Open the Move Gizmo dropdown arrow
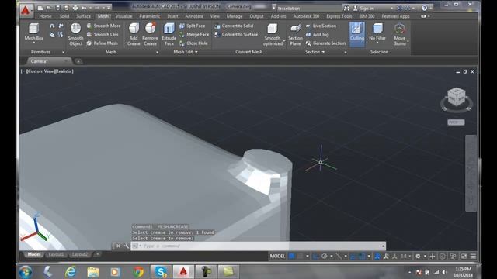497x279 pixels. [x=408, y=41]
